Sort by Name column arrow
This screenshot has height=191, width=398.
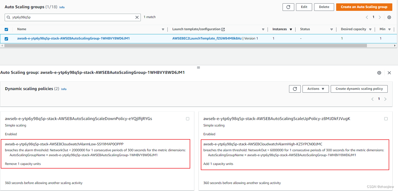click(x=163, y=29)
